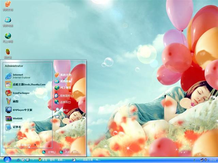The height and width of the screenshot is (163, 218).
Task: Open WinRAR from Start menu
Action: click(x=14, y=119)
